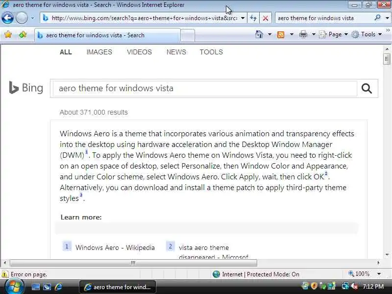The height and width of the screenshot is (294, 392).
Task: Click citation footnote 1 after DWM
Action: pyautogui.click(x=87, y=152)
